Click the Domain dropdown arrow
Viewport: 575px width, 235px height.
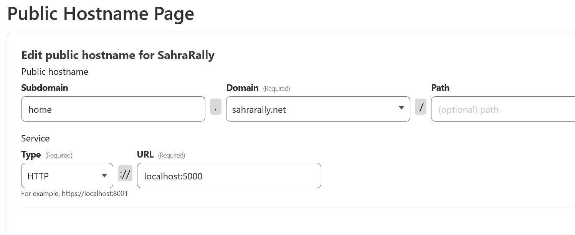401,108
